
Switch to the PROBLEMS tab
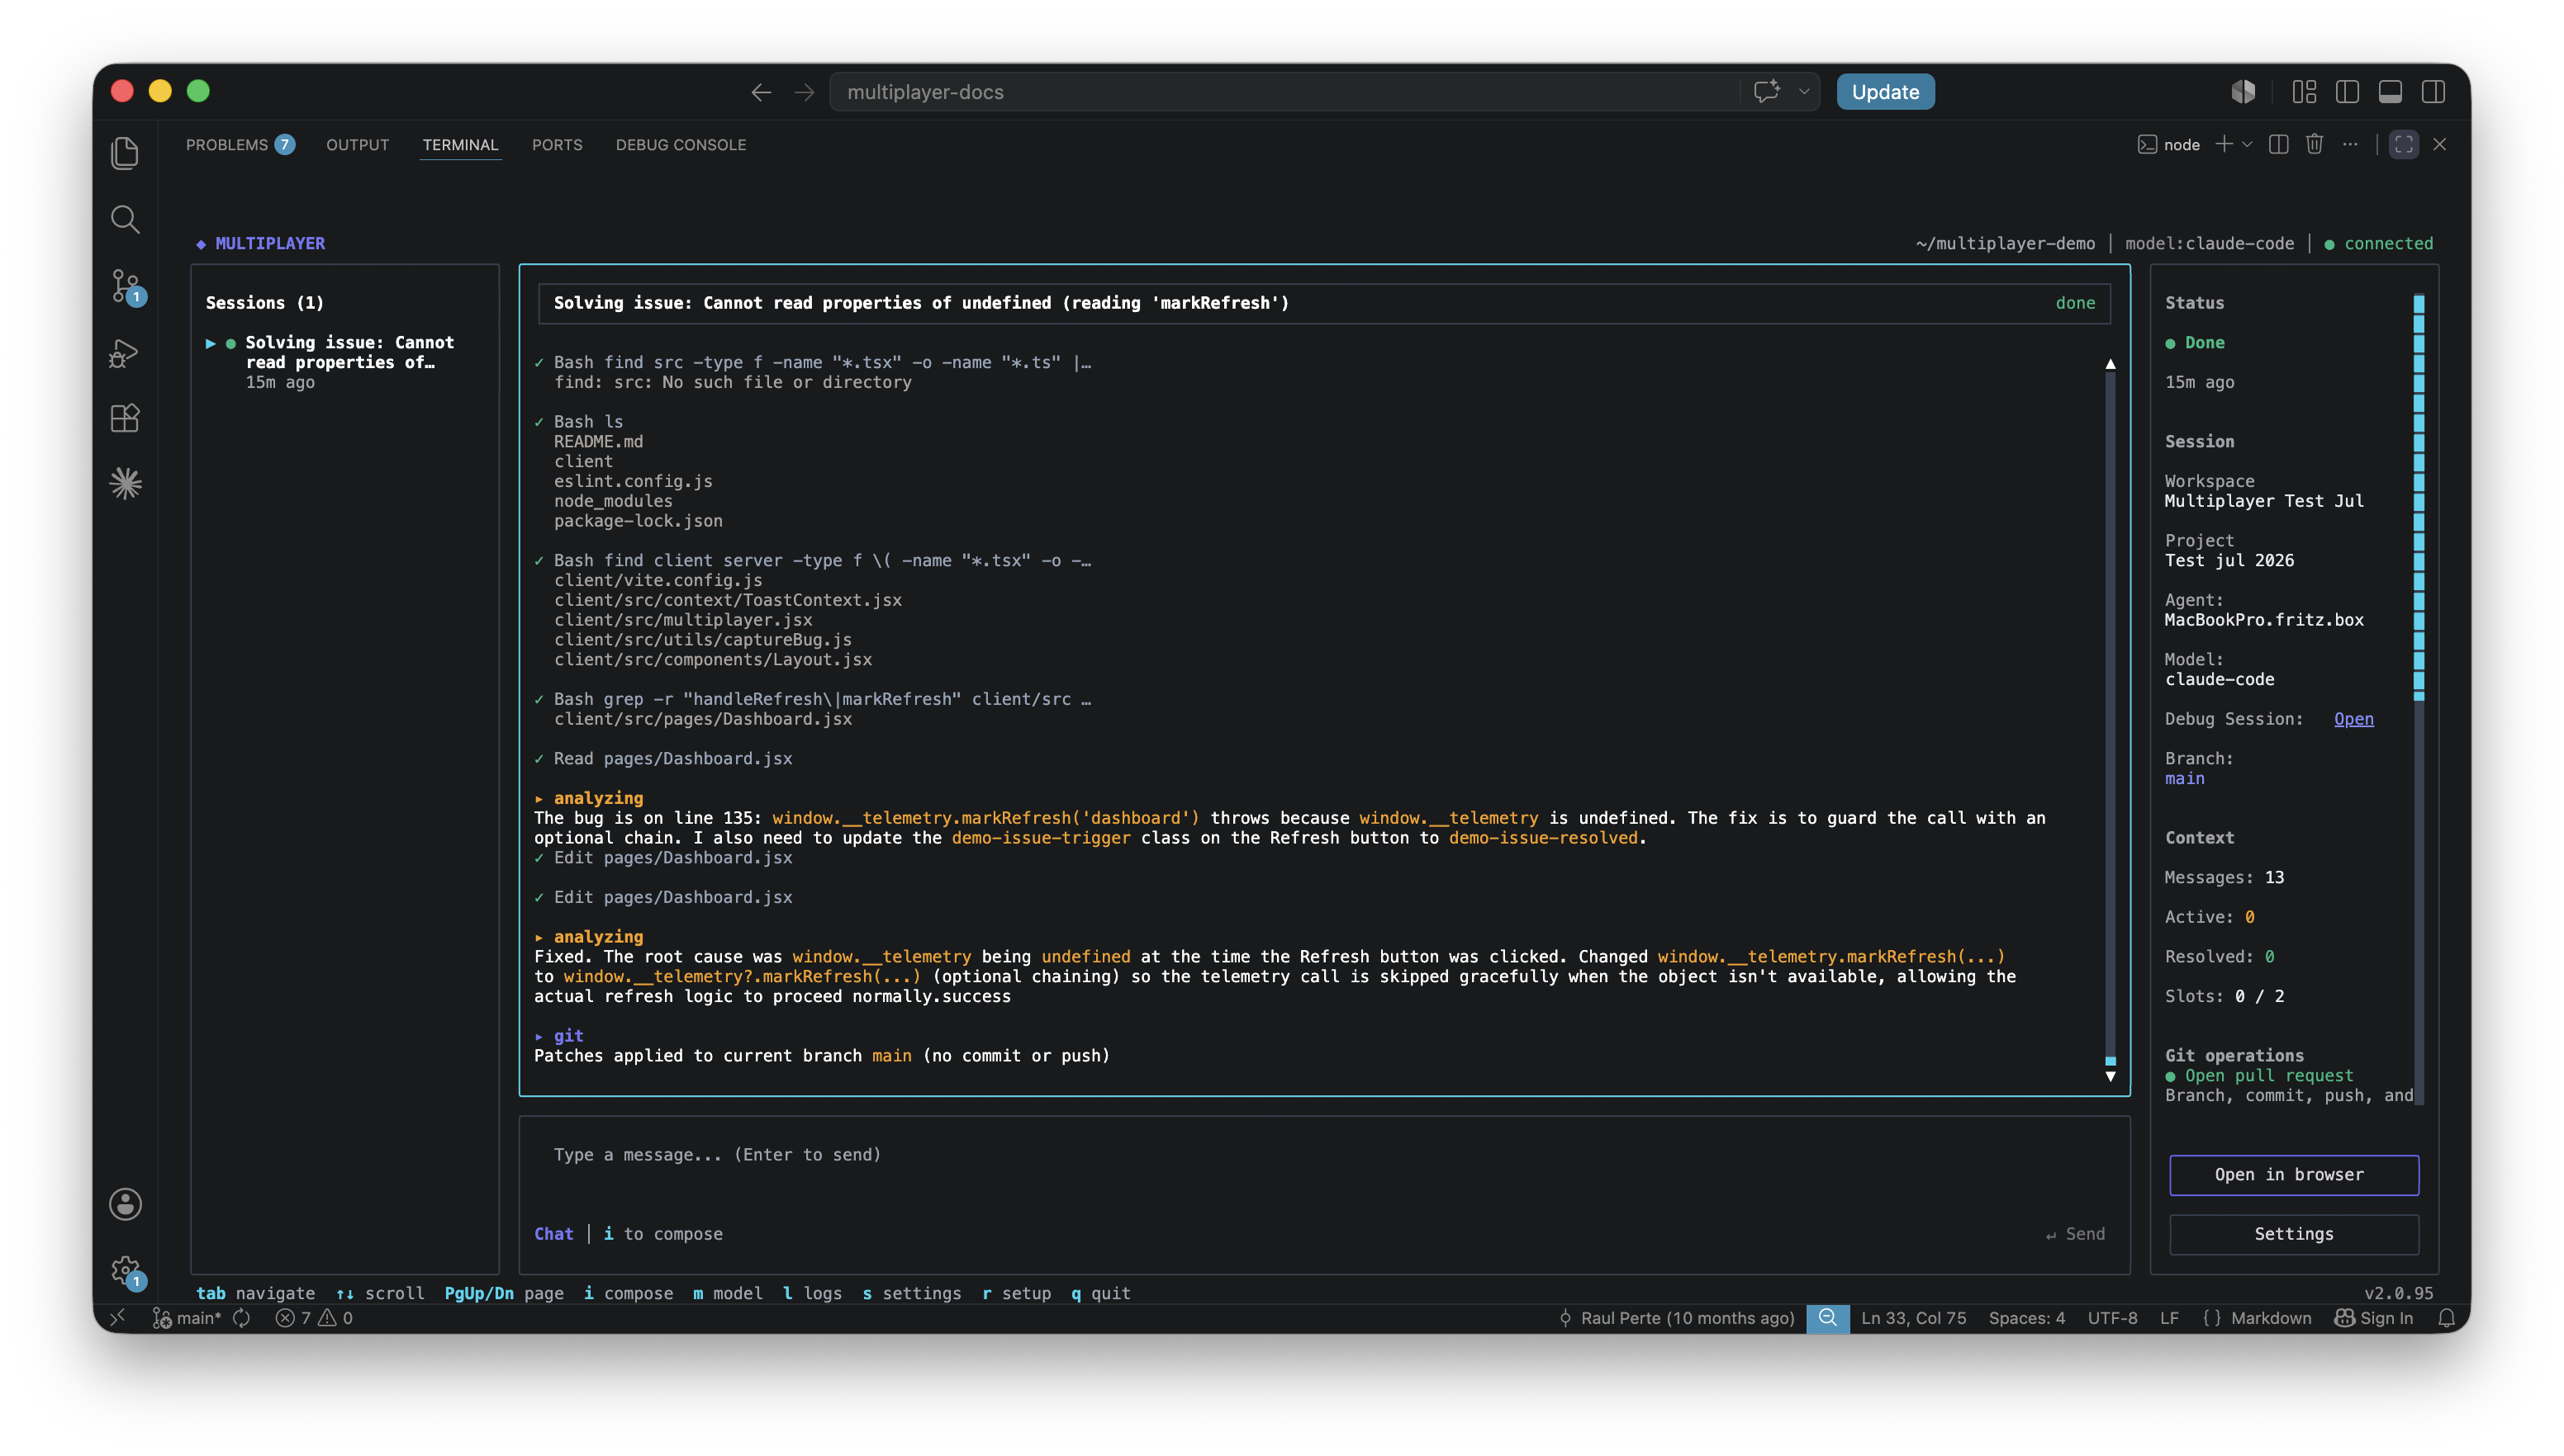pos(240,145)
